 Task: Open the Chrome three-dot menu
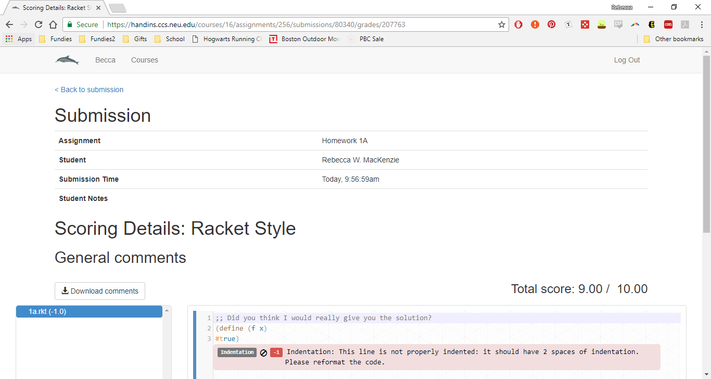(x=701, y=24)
